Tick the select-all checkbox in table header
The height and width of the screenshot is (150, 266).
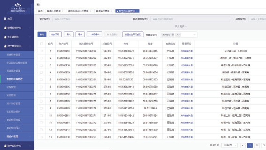(x=41, y=43)
